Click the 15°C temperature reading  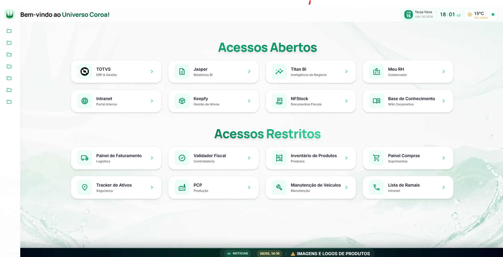[479, 13]
